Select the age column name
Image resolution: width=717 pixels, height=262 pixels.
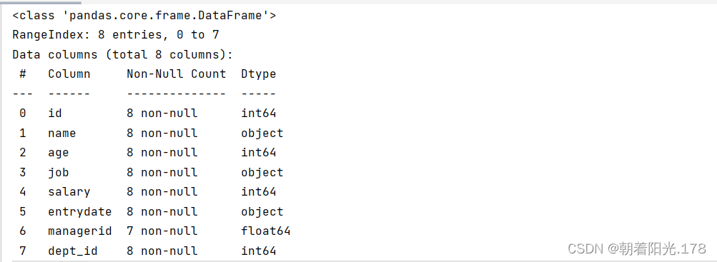point(59,153)
